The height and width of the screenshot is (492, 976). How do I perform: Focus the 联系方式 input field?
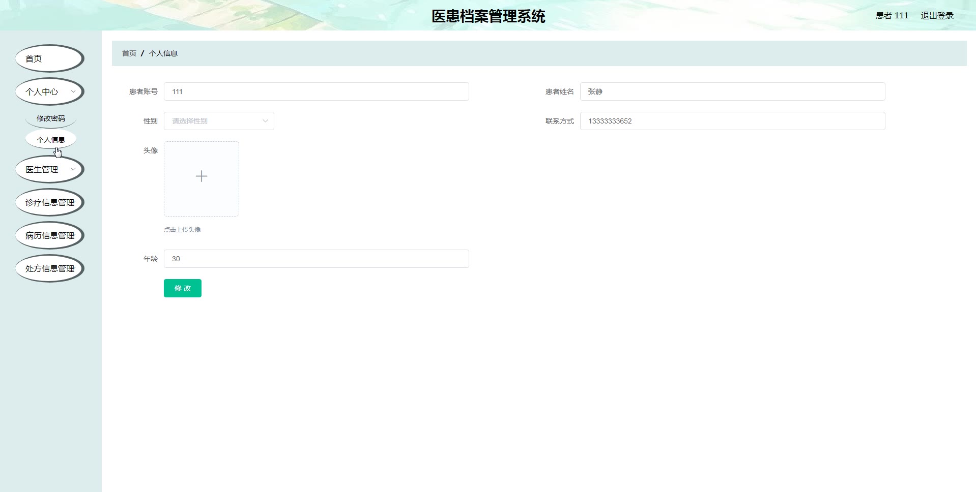coord(733,121)
